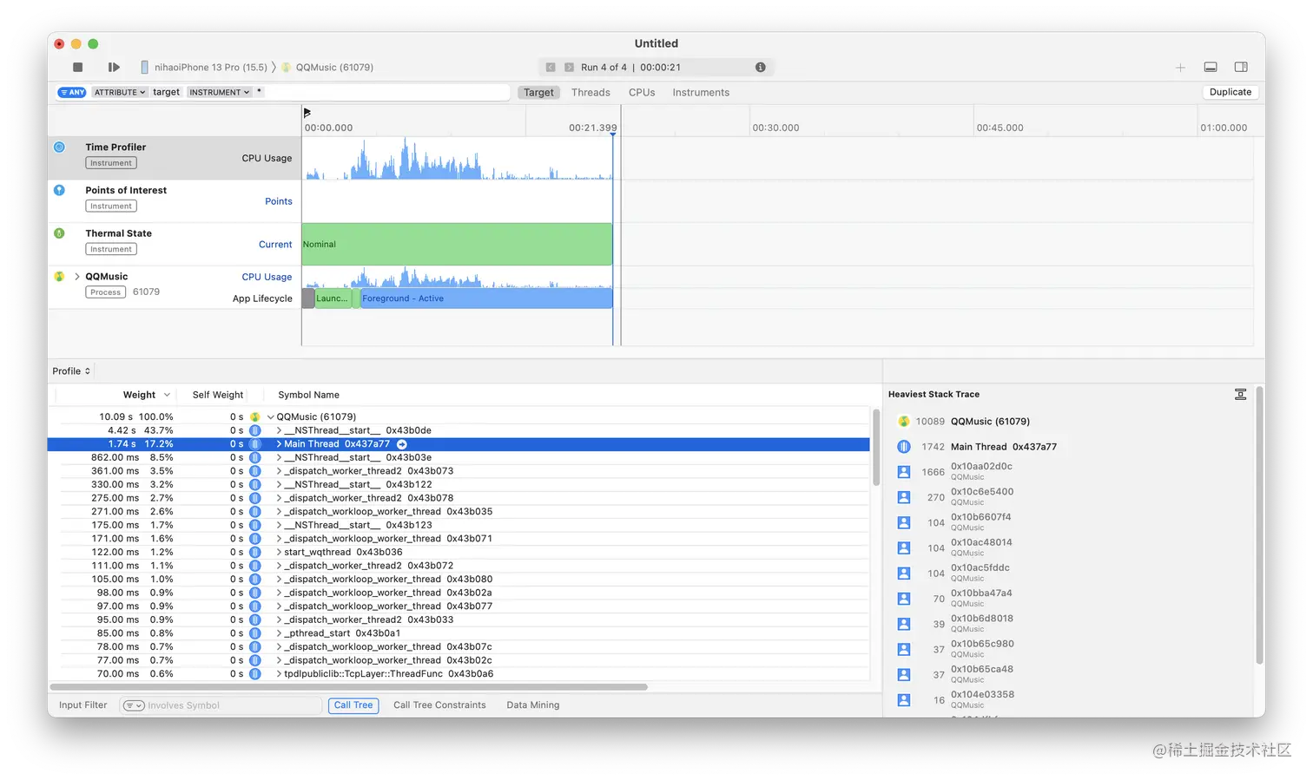
Task: Open Call Tree Constraints options
Action: coord(439,705)
